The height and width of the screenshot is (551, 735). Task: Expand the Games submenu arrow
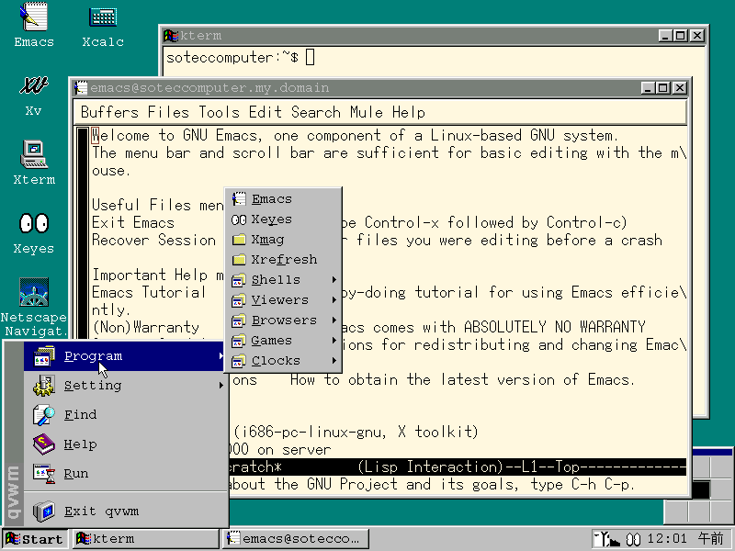click(x=334, y=340)
